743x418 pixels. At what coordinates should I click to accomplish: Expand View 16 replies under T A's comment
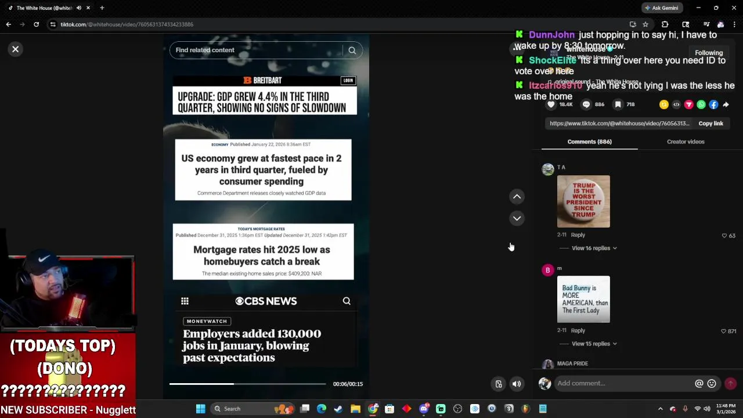tap(594, 248)
